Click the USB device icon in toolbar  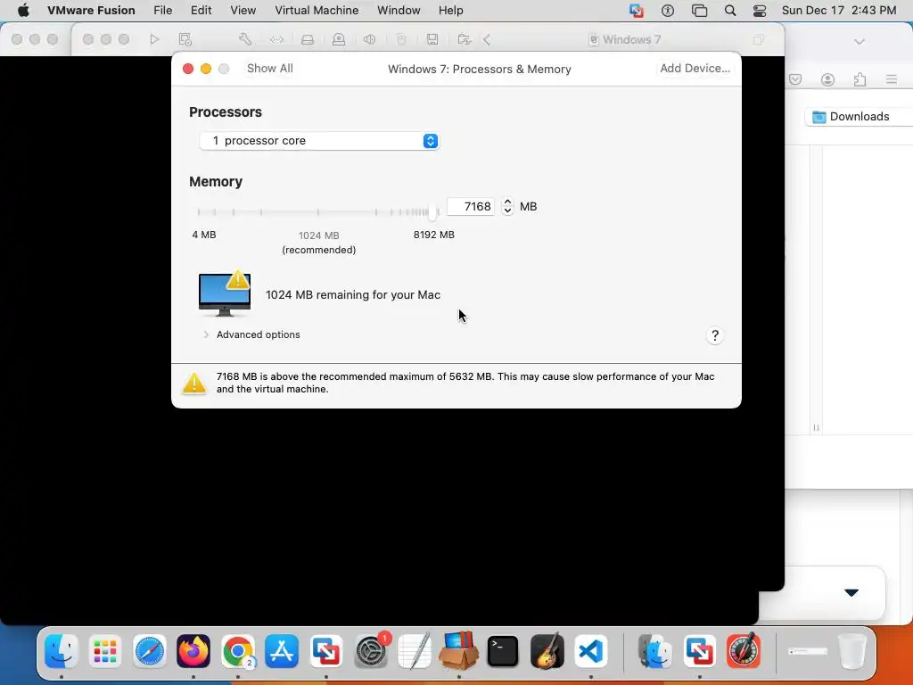(401, 39)
